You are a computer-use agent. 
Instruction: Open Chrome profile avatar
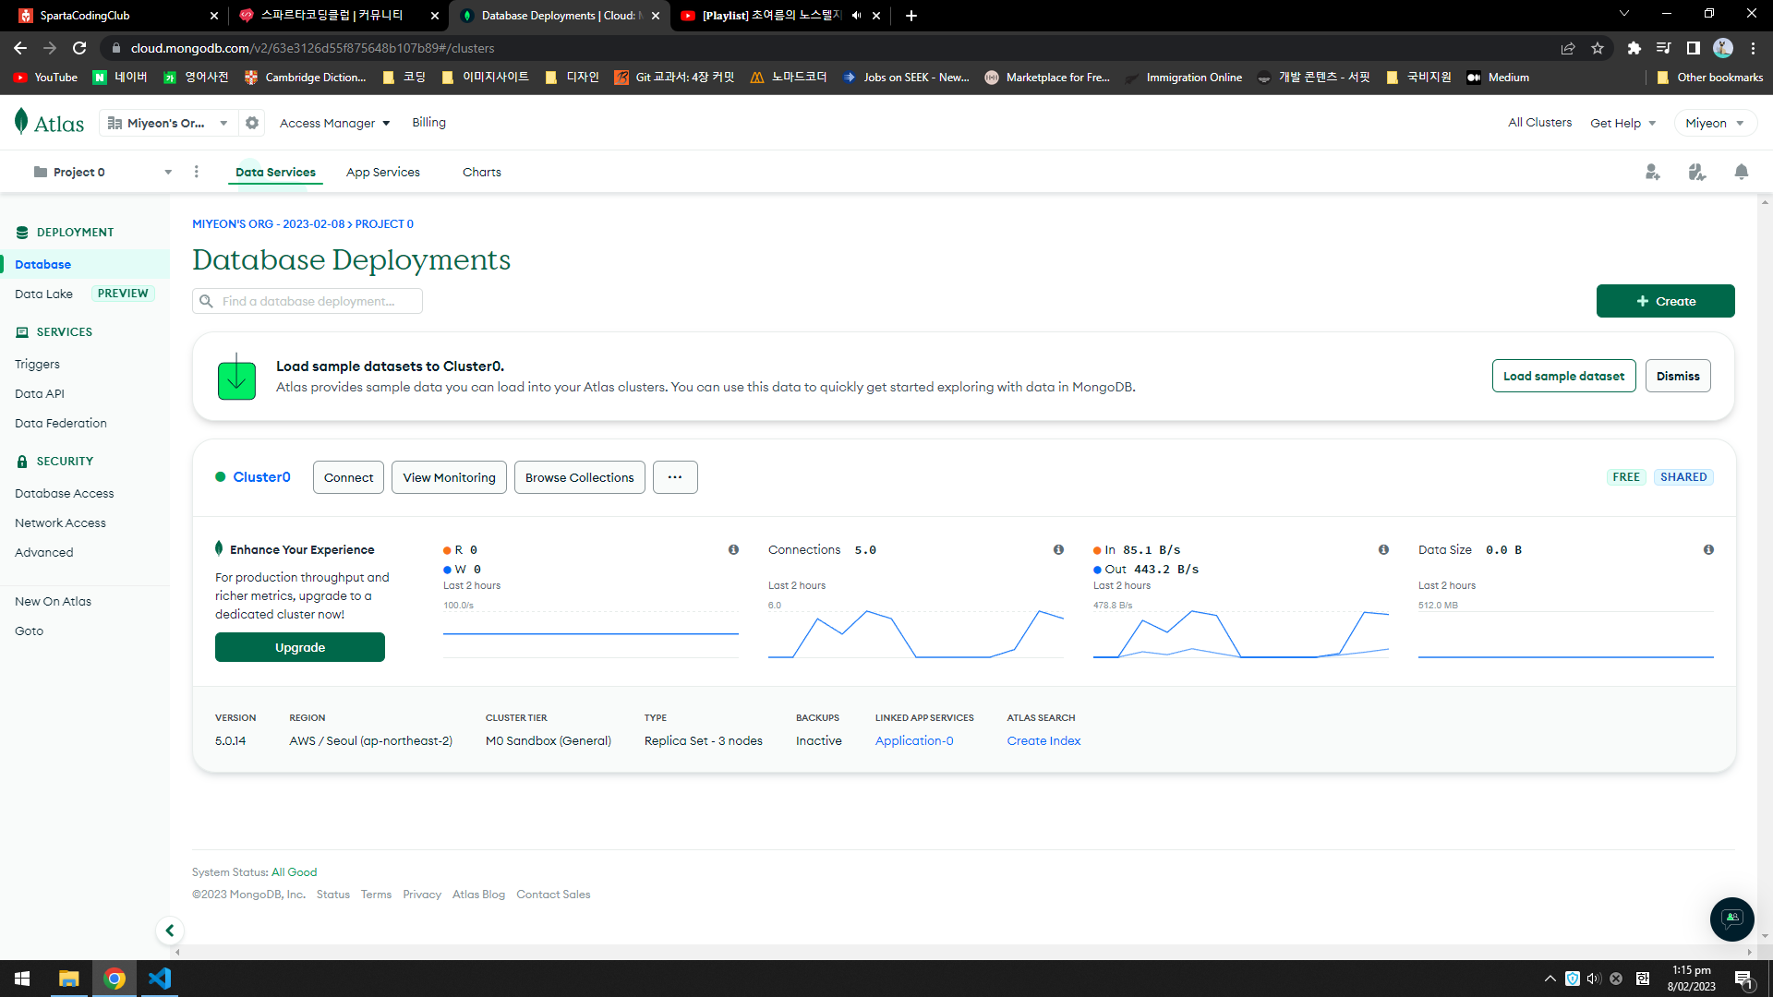(x=1723, y=48)
